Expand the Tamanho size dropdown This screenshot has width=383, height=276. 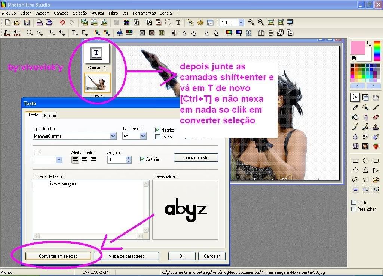pyautogui.click(x=143, y=136)
